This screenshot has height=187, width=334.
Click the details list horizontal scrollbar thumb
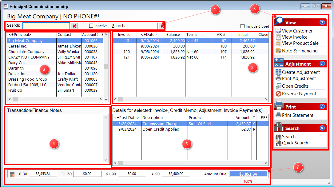[x=120, y=163]
